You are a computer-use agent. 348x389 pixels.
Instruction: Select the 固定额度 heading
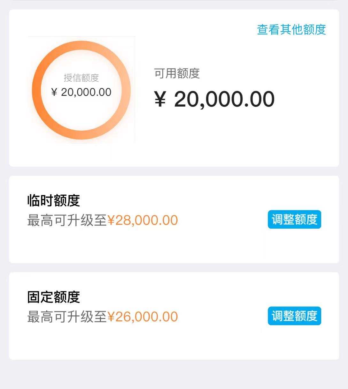(x=53, y=297)
